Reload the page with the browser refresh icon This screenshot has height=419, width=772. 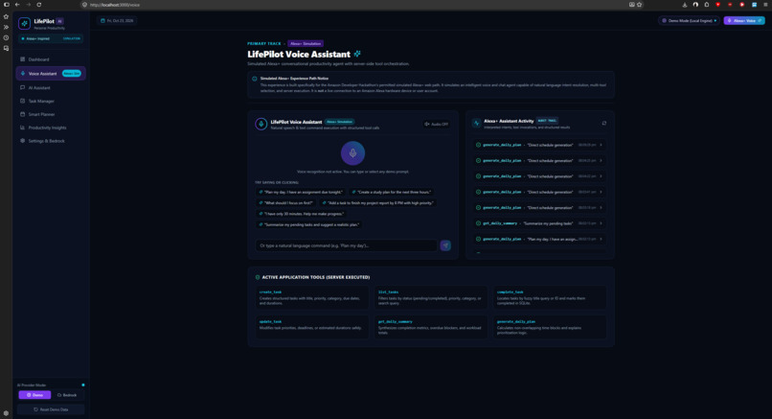(x=39, y=5)
